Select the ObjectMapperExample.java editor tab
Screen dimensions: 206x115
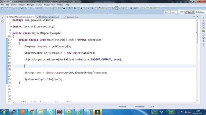(x=21, y=17)
